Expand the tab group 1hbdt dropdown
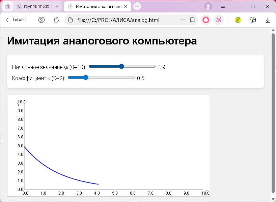The width and height of the screenshot is (276, 202). tap(57, 6)
